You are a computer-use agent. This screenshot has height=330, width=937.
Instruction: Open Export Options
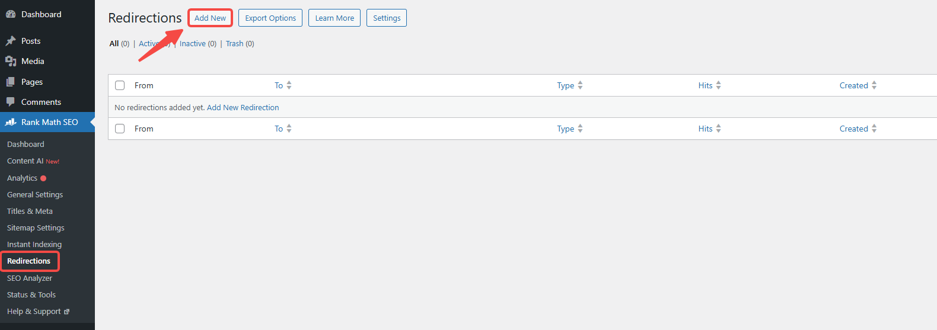coord(270,18)
